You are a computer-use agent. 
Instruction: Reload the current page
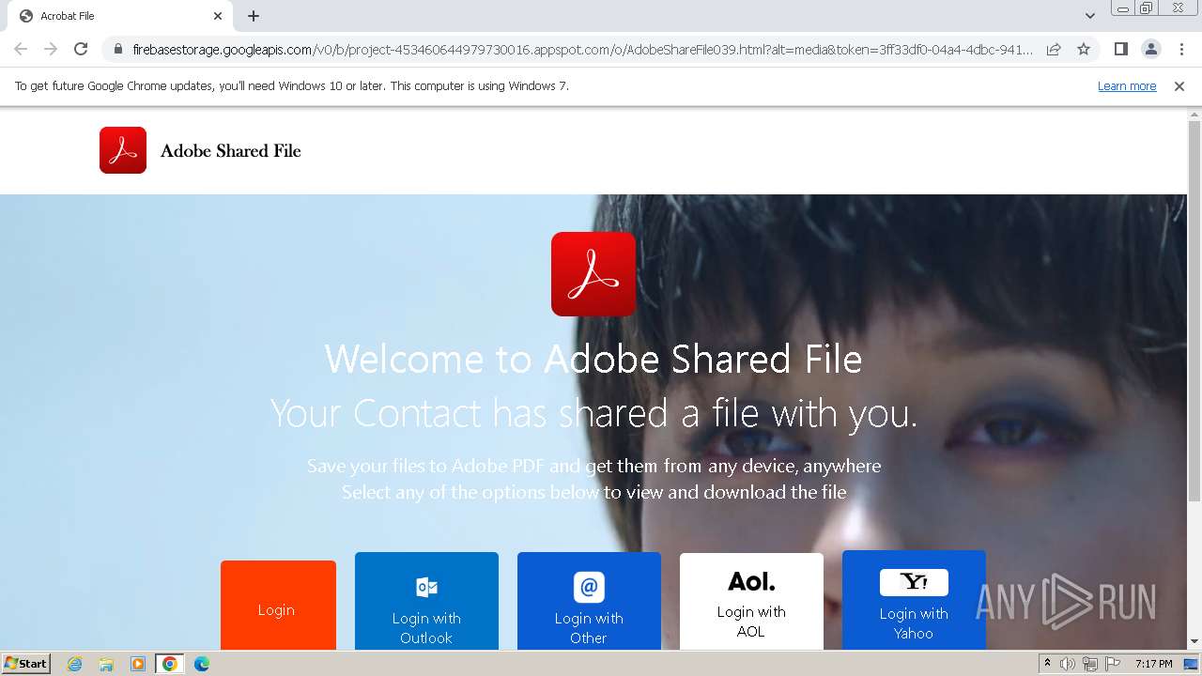[81, 49]
